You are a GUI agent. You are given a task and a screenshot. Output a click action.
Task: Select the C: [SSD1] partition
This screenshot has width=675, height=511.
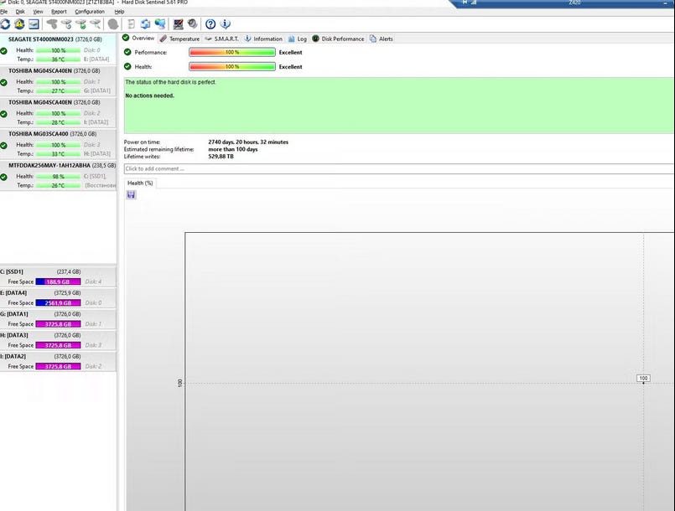[58, 276]
